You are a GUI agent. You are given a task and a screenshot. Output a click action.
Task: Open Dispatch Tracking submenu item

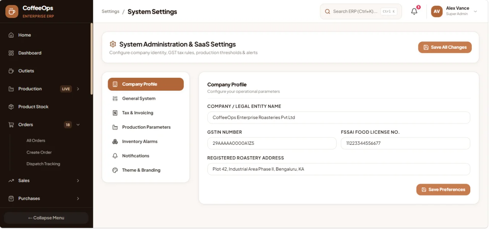coord(43,164)
